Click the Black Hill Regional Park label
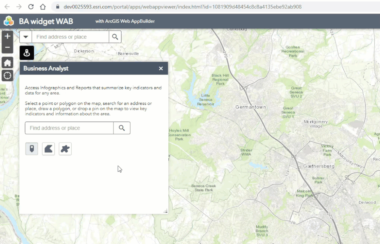 (x=220, y=79)
